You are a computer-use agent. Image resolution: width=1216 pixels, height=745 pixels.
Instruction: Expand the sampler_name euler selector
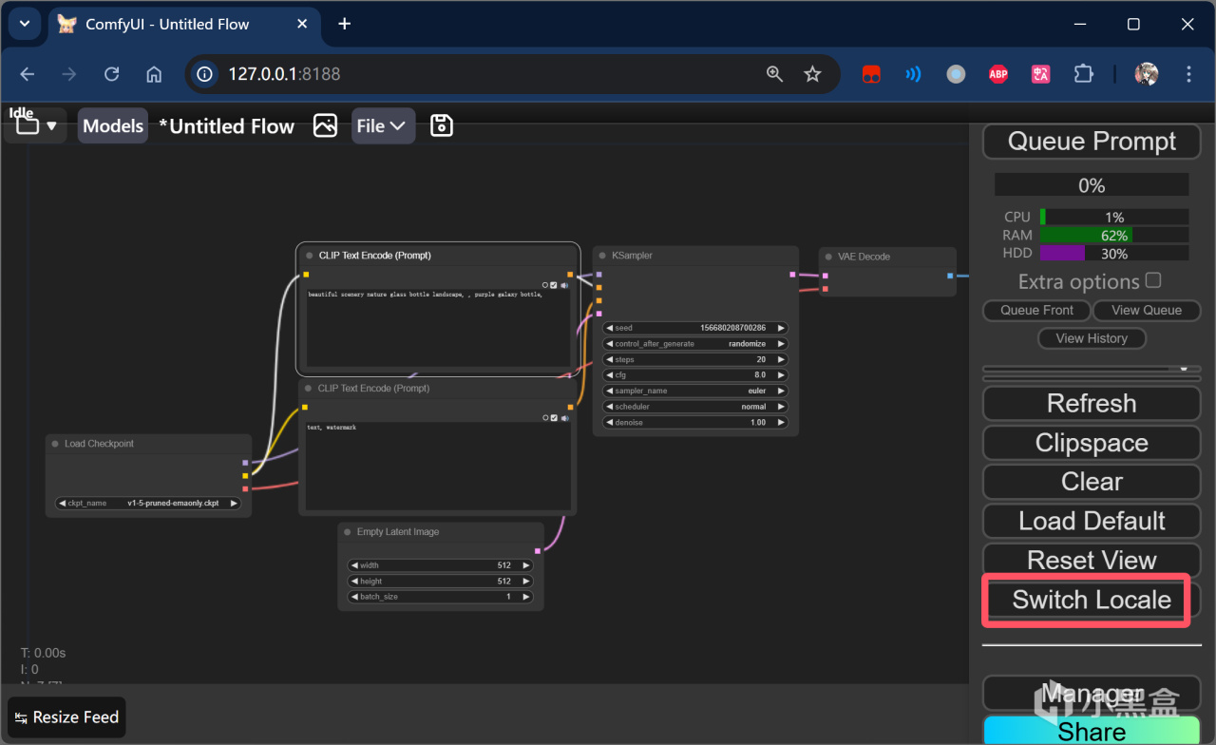(695, 391)
